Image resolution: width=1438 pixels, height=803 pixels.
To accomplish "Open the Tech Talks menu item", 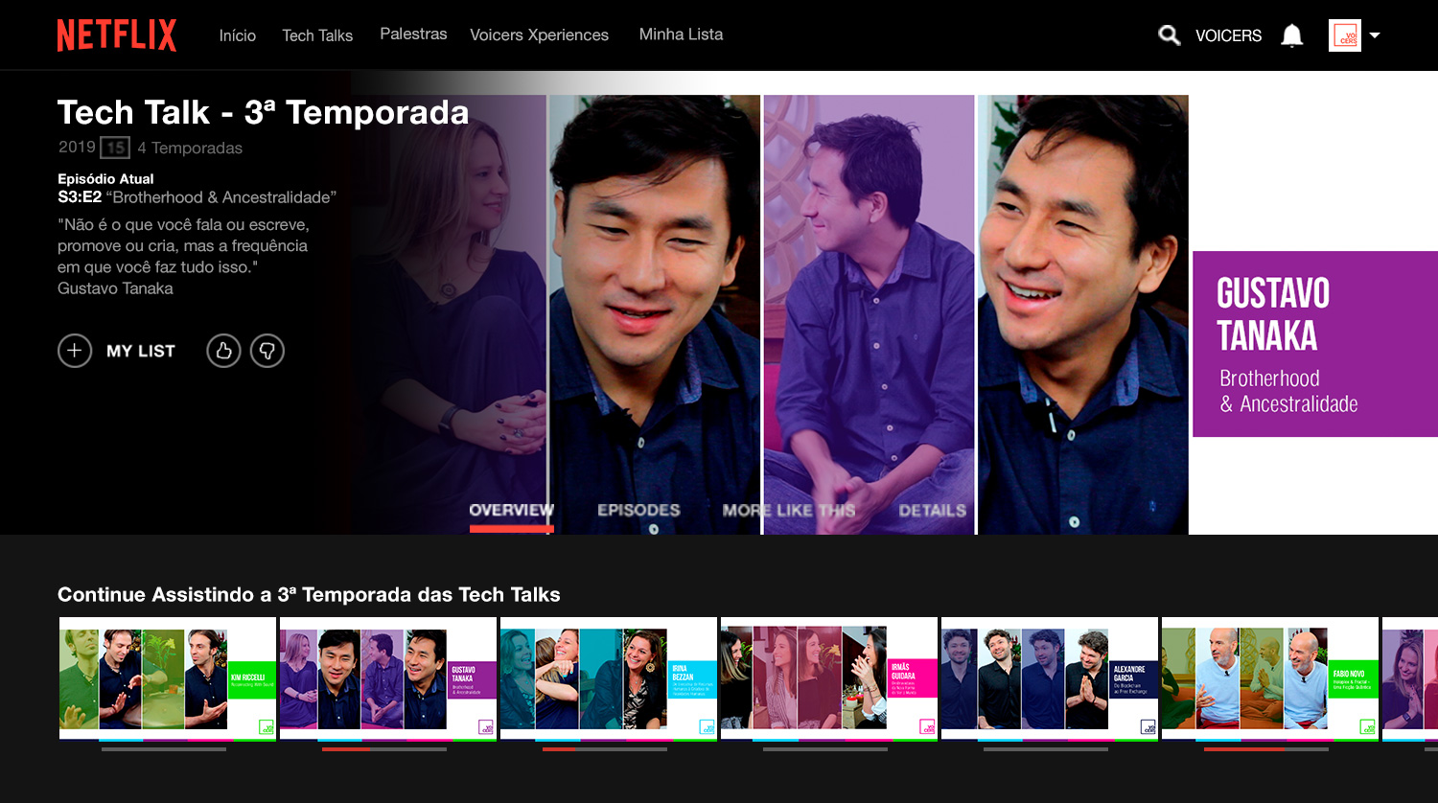I will point(317,35).
